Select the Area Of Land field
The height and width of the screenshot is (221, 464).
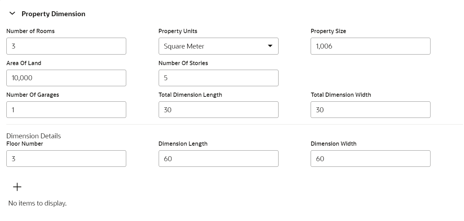pos(66,78)
